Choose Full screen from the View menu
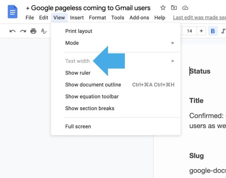This screenshot has height=178, width=226. [x=78, y=127]
